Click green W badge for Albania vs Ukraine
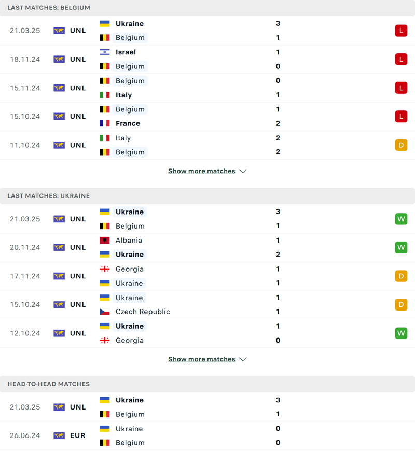 tap(400, 247)
